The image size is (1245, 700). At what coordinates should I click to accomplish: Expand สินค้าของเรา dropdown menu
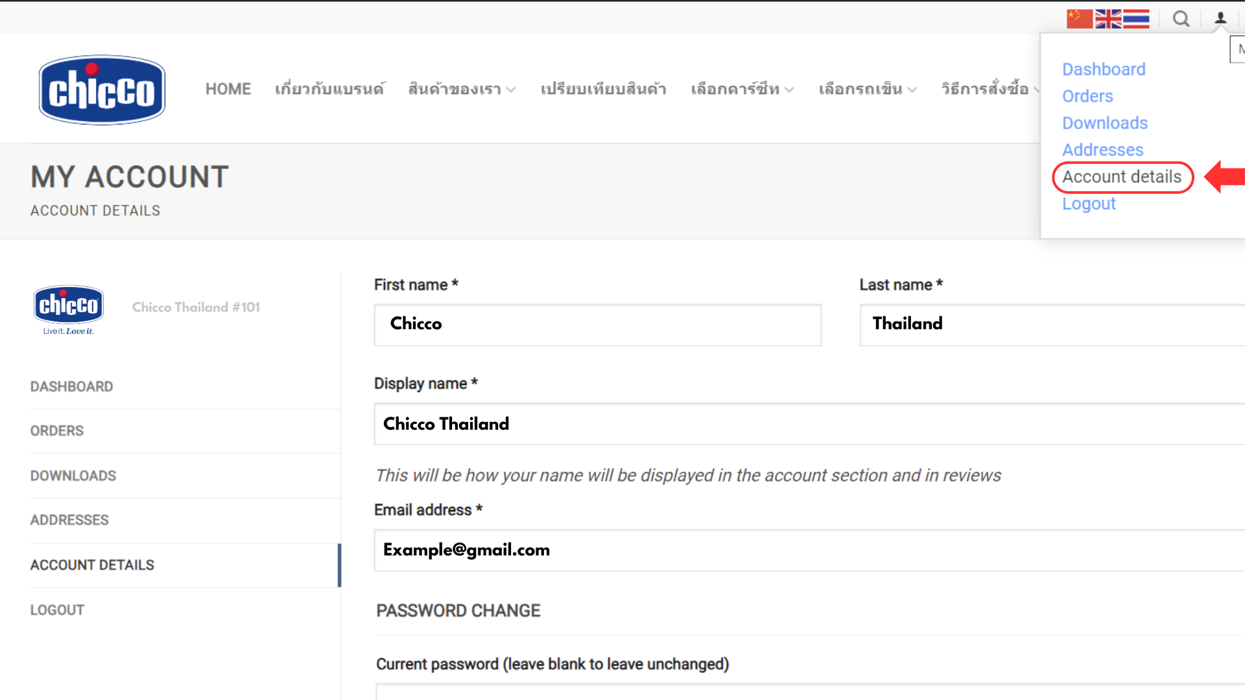click(x=462, y=89)
